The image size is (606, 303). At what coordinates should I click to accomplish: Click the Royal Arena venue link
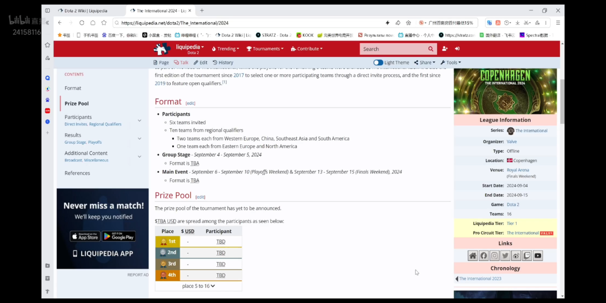pyautogui.click(x=518, y=170)
